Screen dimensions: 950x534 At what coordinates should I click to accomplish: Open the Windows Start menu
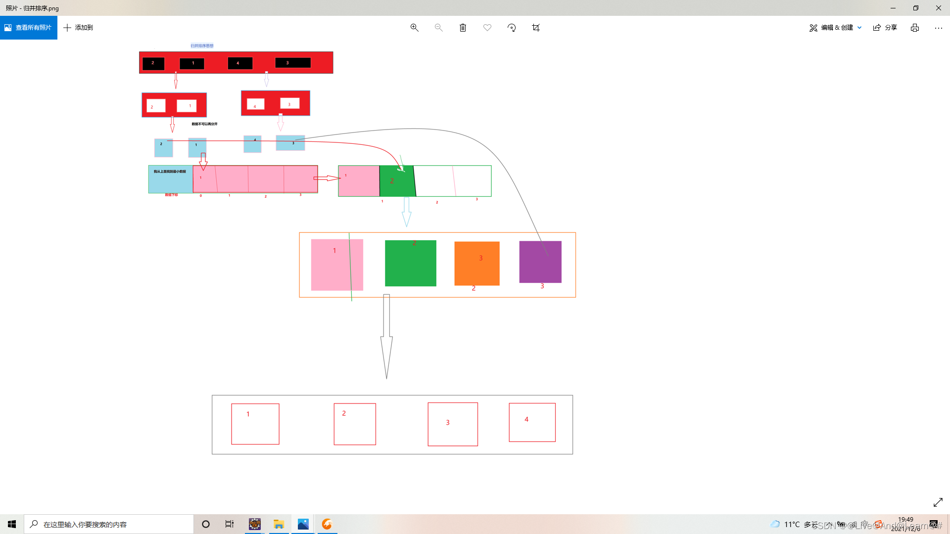pyautogui.click(x=12, y=524)
